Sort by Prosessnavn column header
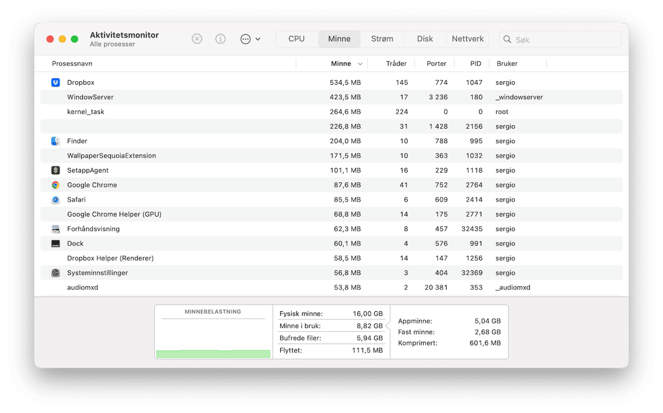 (72, 64)
